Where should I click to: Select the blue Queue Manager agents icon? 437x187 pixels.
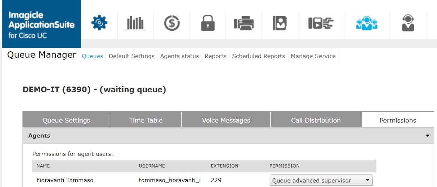[x=366, y=23]
